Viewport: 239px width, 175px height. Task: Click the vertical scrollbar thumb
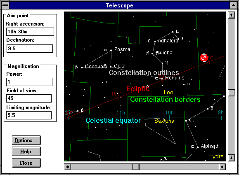coord(232,93)
